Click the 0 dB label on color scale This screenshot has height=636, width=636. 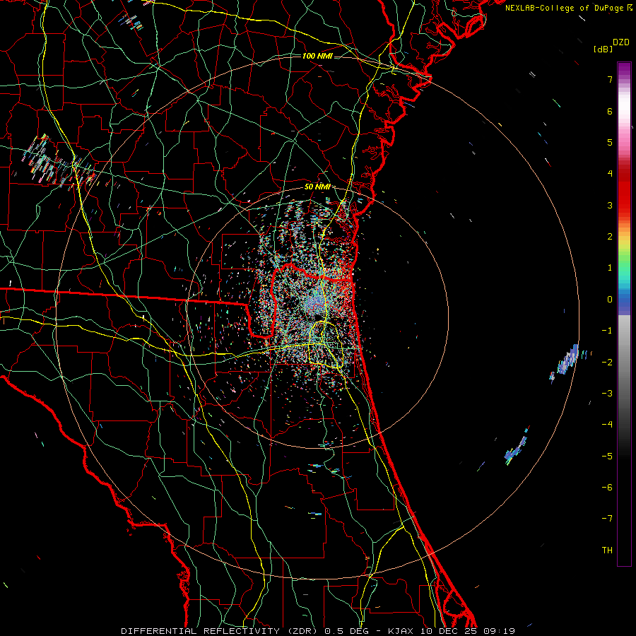point(610,300)
